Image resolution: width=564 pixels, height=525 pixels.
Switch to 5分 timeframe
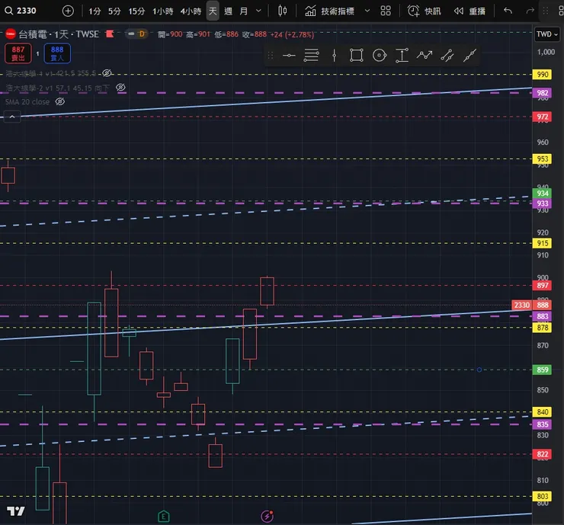click(x=114, y=11)
